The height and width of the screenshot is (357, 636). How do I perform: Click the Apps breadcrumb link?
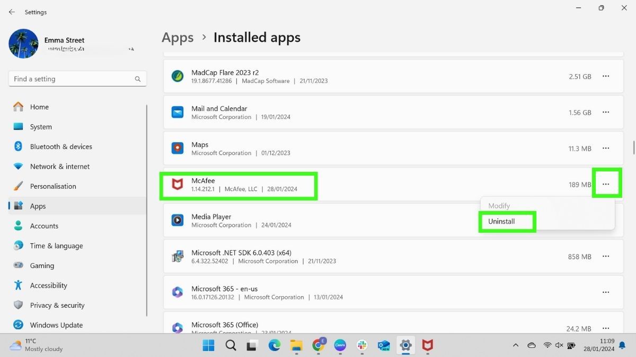[178, 37]
